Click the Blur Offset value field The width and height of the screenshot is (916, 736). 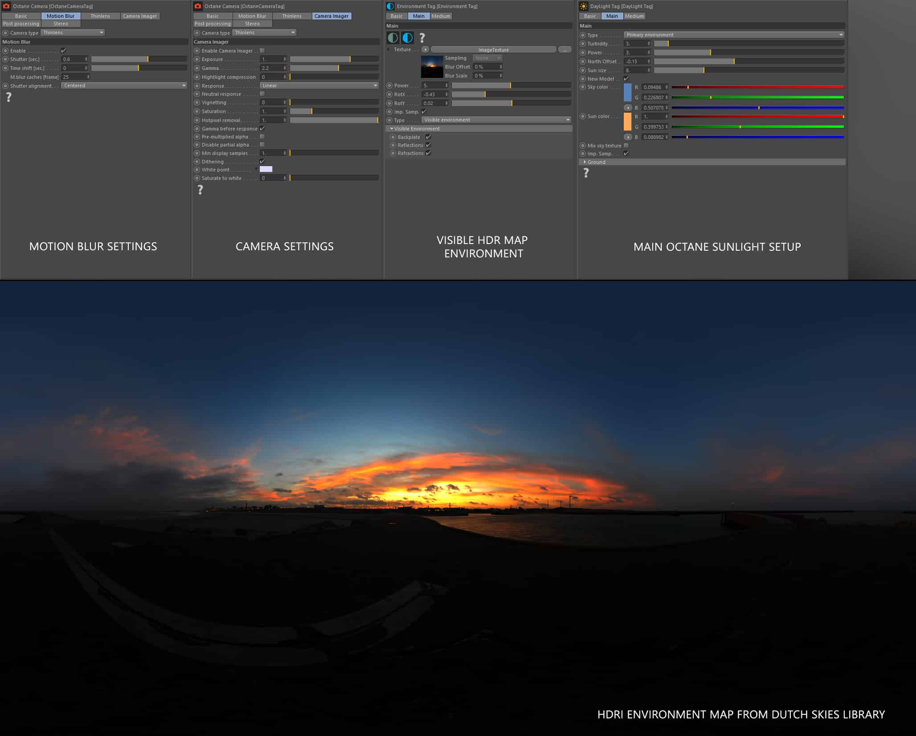(488, 67)
